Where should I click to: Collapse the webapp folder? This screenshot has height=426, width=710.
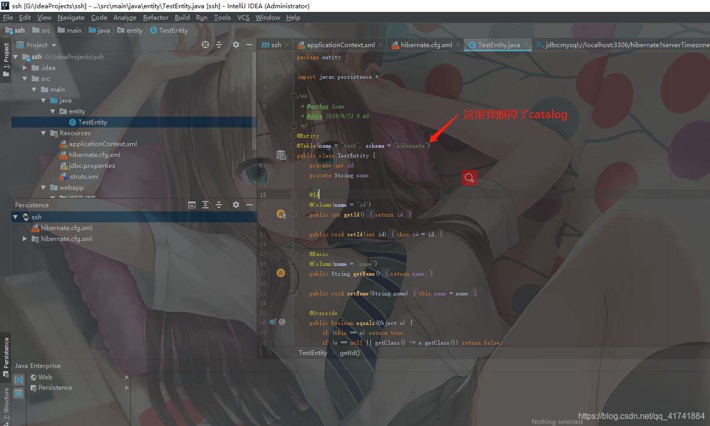[44, 188]
